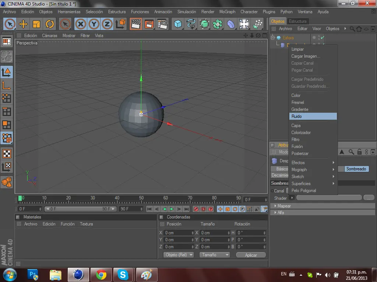Viewport: 377px width, 282px height.
Task: Select the Sombreado tab
Action: 356,169
